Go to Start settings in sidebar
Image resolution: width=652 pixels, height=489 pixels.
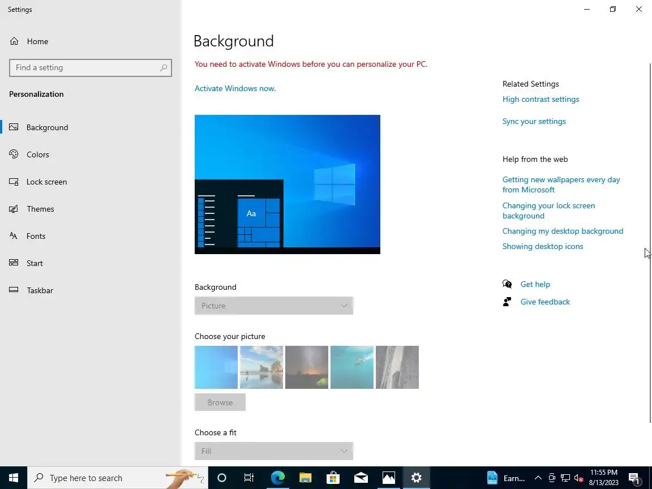click(91, 263)
